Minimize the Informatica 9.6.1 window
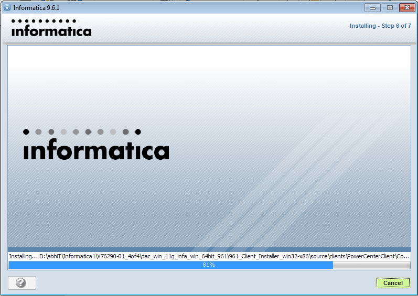This screenshot has height=296, width=418. coord(372,8)
